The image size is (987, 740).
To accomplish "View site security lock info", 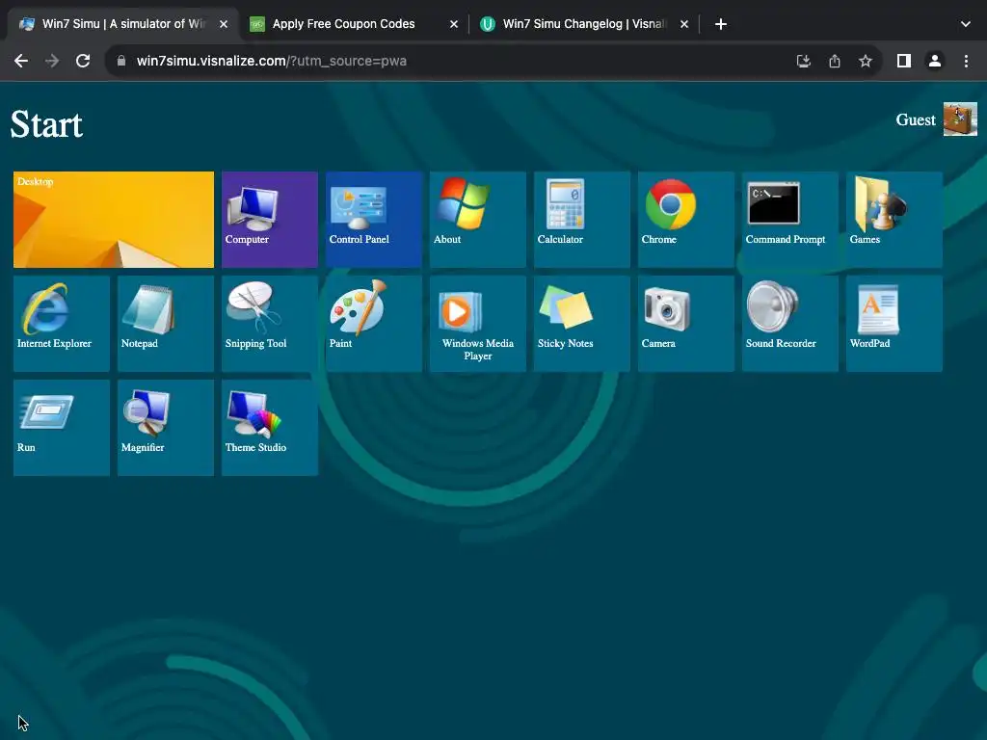I will [x=121, y=61].
